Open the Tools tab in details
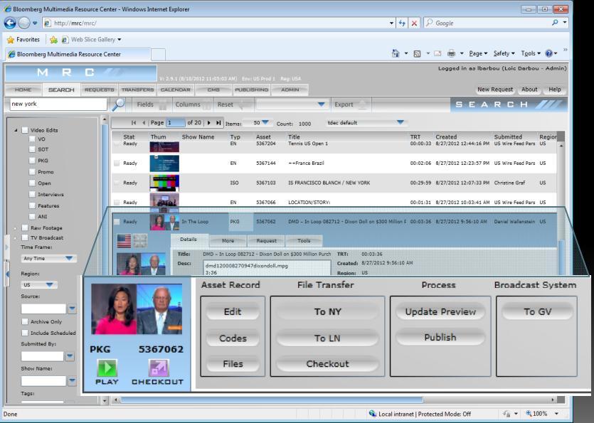The image size is (594, 423). (304, 240)
